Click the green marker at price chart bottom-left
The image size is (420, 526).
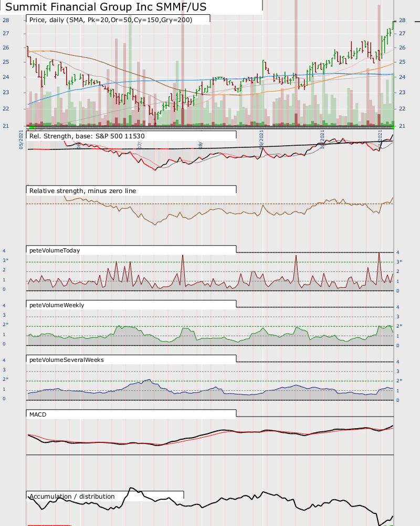pyautogui.click(x=32, y=127)
